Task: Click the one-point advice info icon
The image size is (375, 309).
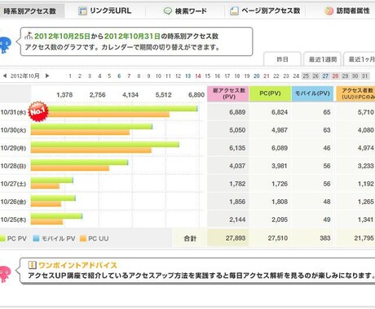Action: coord(33,265)
